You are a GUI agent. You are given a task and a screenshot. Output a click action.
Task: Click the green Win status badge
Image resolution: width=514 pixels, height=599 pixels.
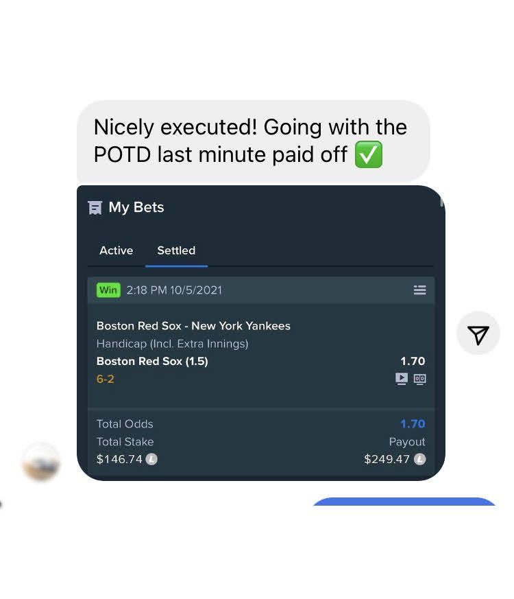point(108,290)
